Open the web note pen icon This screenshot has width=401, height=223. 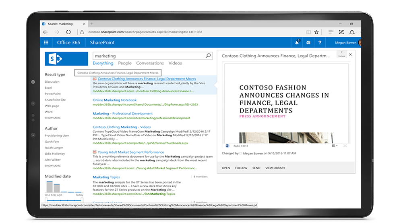pyautogui.click(x=341, y=32)
